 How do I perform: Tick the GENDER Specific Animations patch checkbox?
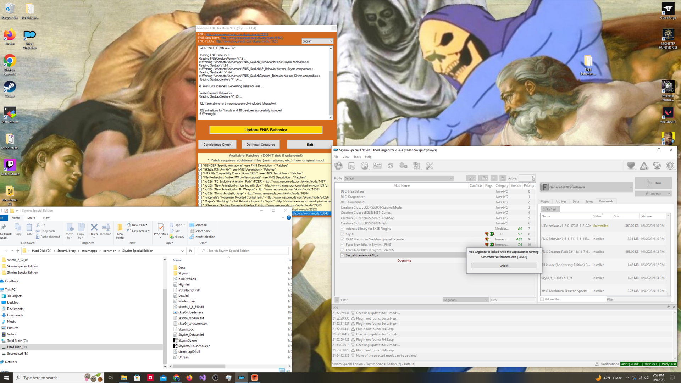(x=200, y=166)
